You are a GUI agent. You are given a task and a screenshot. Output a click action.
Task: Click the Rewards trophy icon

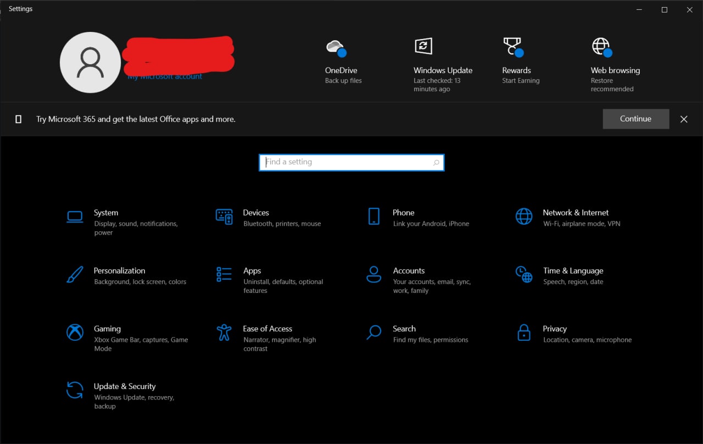(513, 47)
